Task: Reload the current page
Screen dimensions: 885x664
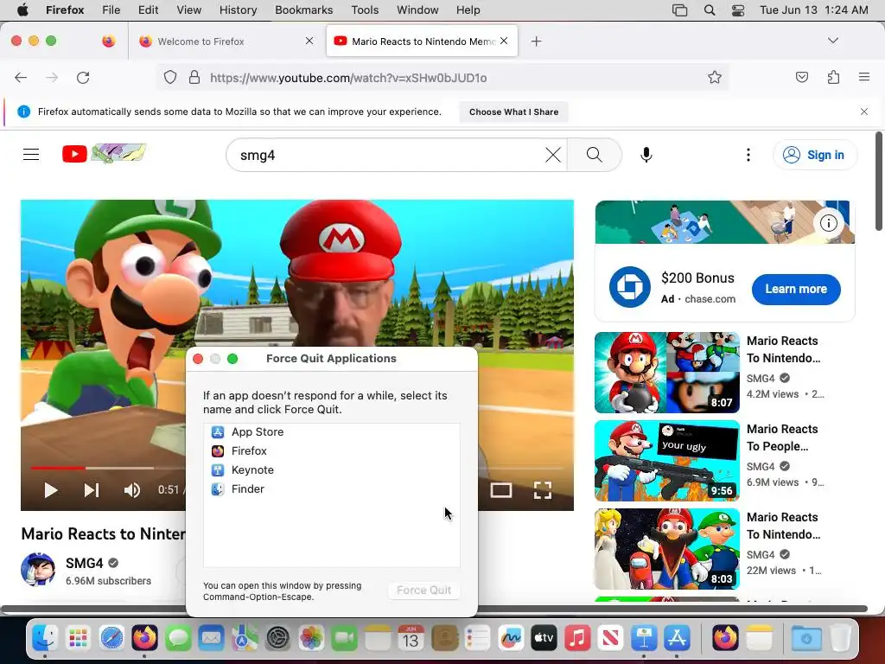Action: (83, 77)
